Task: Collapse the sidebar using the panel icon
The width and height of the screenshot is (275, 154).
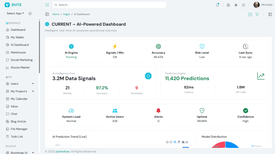Action: click(x=47, y=14)
